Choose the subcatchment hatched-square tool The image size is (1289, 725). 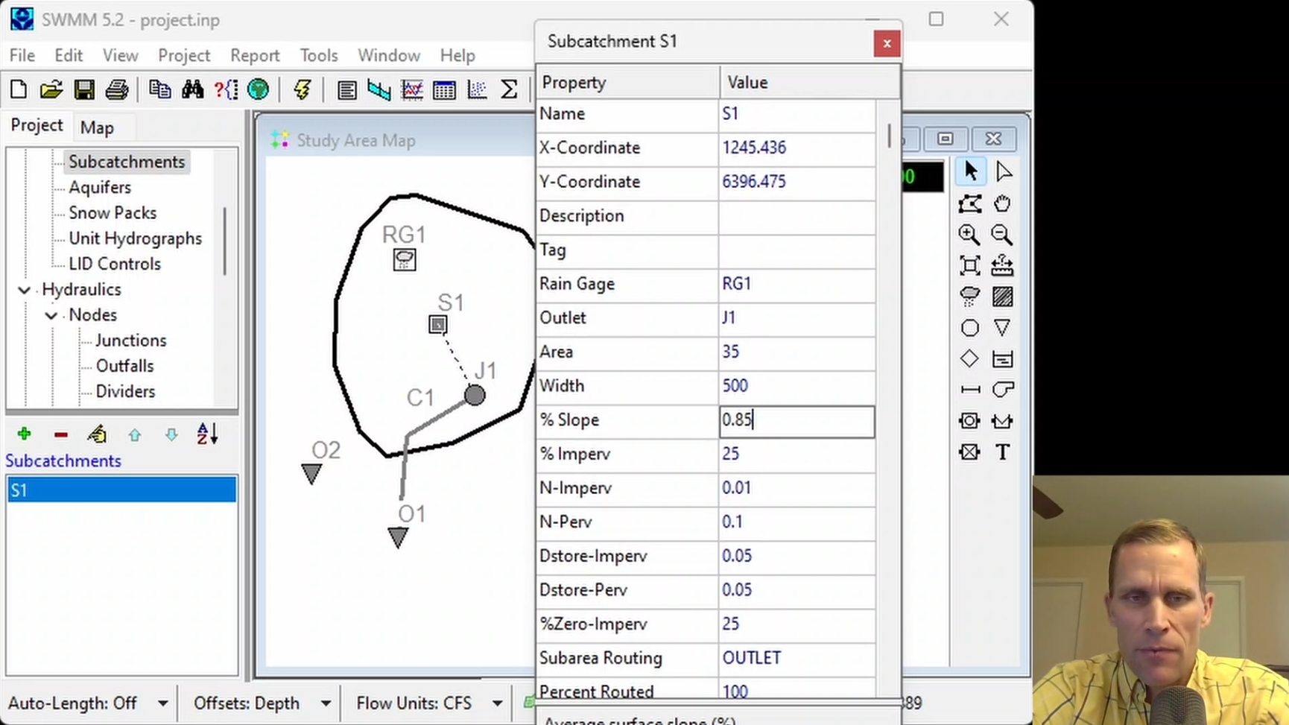(1003, 297)
